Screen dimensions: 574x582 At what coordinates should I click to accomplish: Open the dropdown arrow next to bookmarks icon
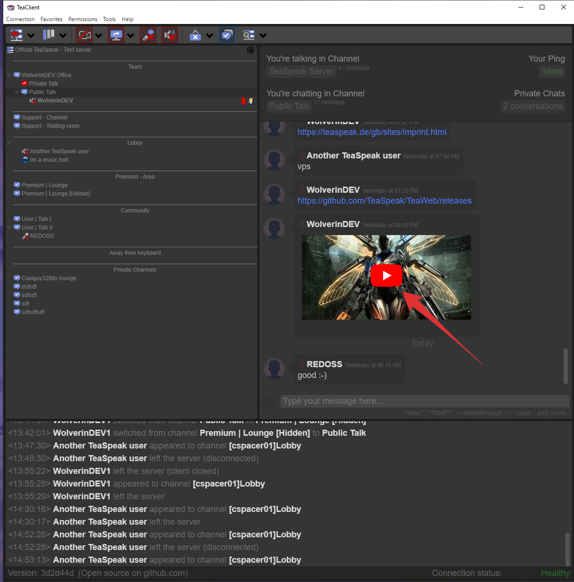[63, 36]
